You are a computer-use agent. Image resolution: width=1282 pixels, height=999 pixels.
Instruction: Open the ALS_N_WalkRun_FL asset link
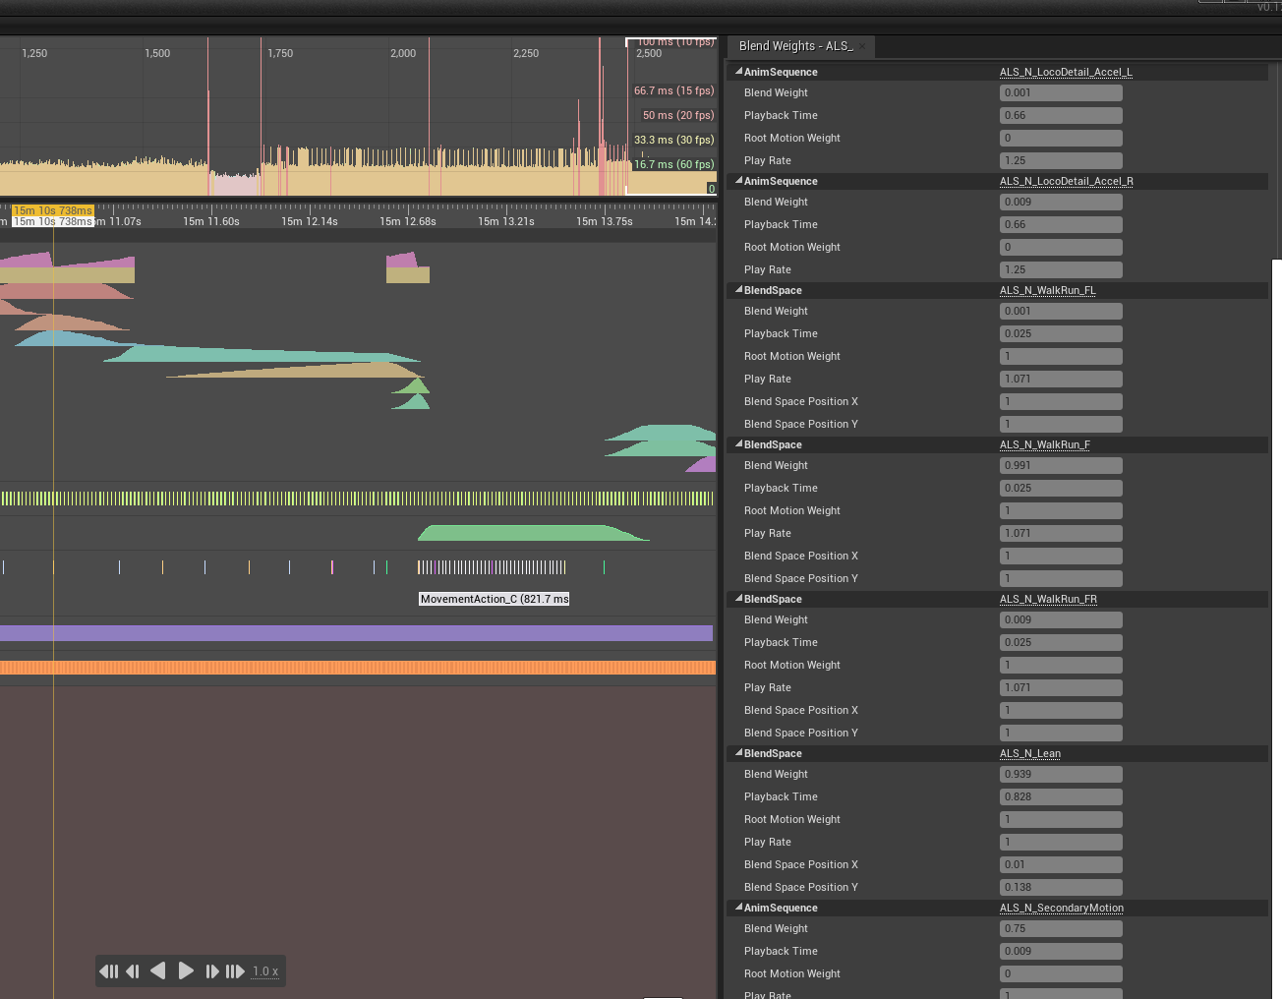point(1048,290)
